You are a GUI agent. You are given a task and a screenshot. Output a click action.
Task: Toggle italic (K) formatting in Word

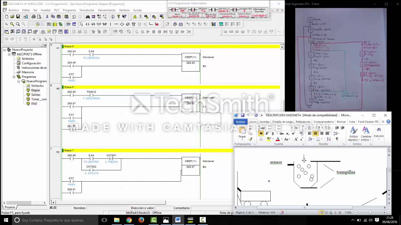coord(267,133)
